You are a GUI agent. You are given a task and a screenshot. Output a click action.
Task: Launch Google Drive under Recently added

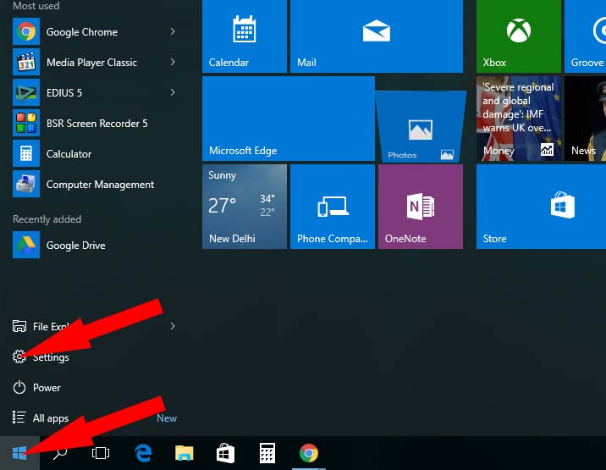[95, 246]
